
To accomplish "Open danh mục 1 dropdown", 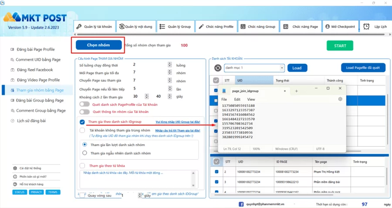I will 254,68.
